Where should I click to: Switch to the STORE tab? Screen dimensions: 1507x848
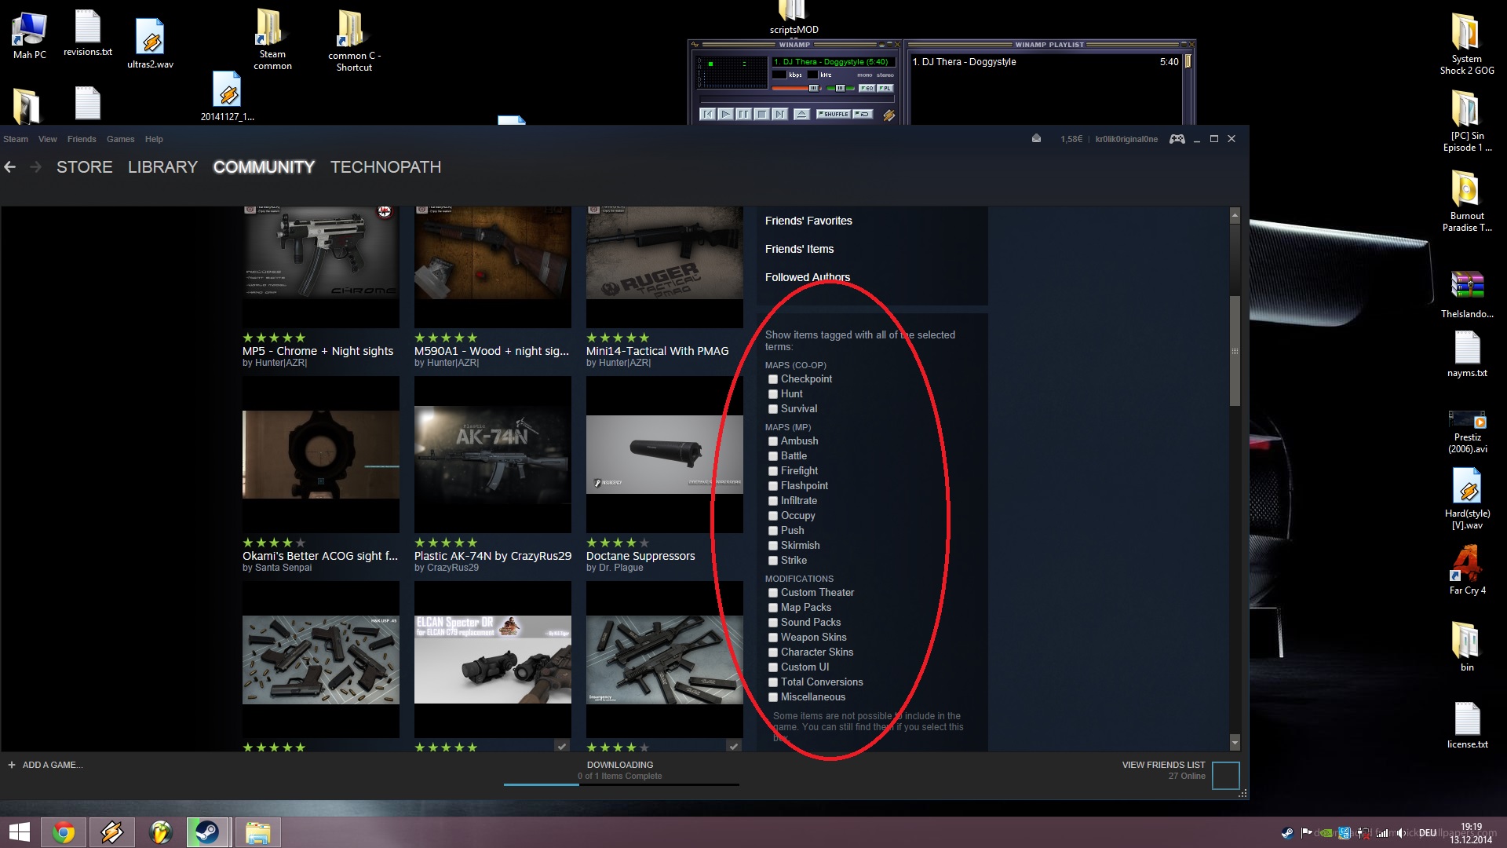85,167
